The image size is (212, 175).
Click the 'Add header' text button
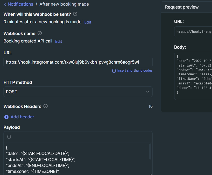tap(22, 117)
